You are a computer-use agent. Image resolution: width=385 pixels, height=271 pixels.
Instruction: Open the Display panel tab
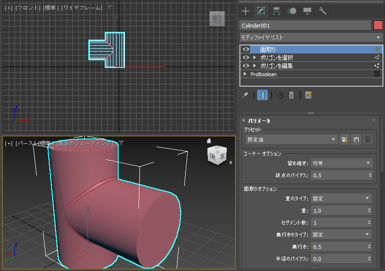[x=307, y=11]
